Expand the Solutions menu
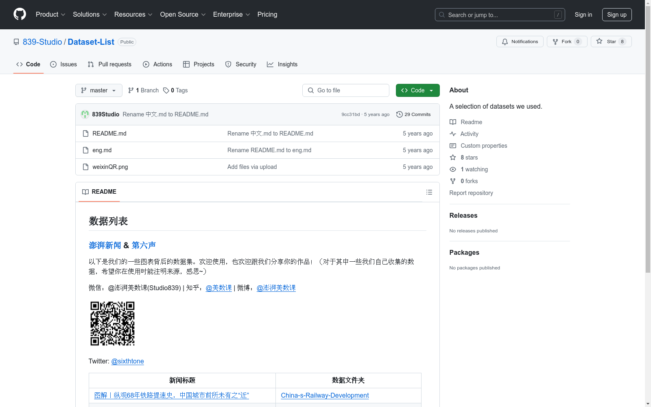Image resolution: width=651 pixels, height=407 pixels. [x=90, y=14]
